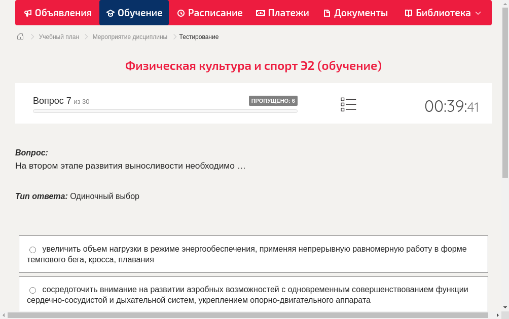
Task: Expand the Библиотека dropdown chevron
Action: point(477,13)
